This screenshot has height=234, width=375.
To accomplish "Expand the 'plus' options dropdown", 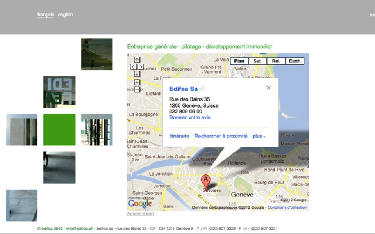I will pos(259,136).
